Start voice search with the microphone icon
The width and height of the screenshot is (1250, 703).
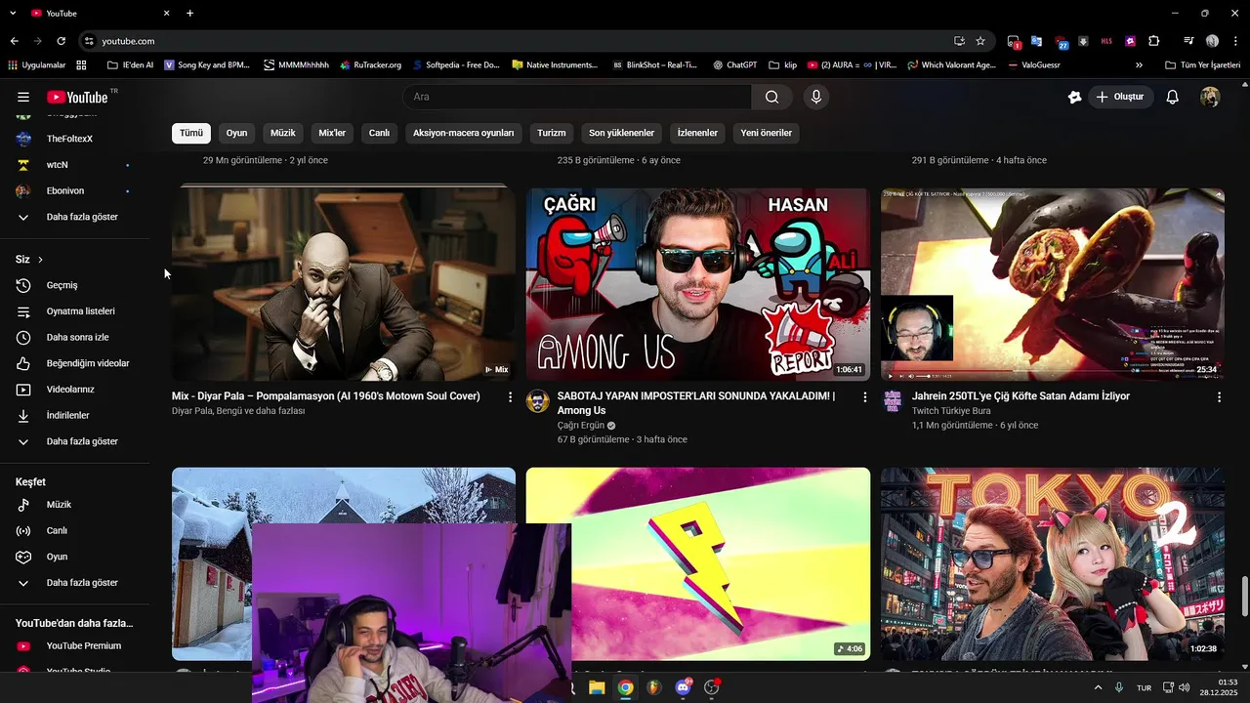point(816,97)
